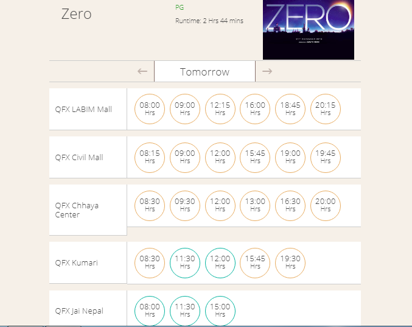The image size is (412, 327).
Task: Click the QFX Kumari theater name
Action: click(77, 262)
